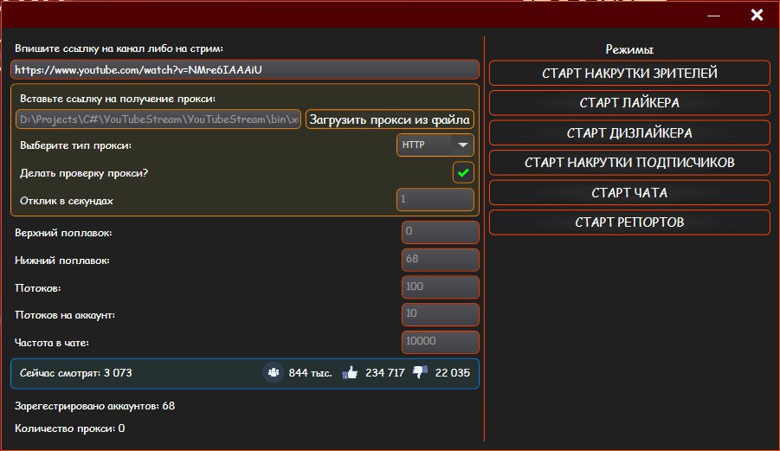Click the thumbs-down dislikes icon
Image resolution: width=780 pixels, height=451 pixels.
(420, 372)
